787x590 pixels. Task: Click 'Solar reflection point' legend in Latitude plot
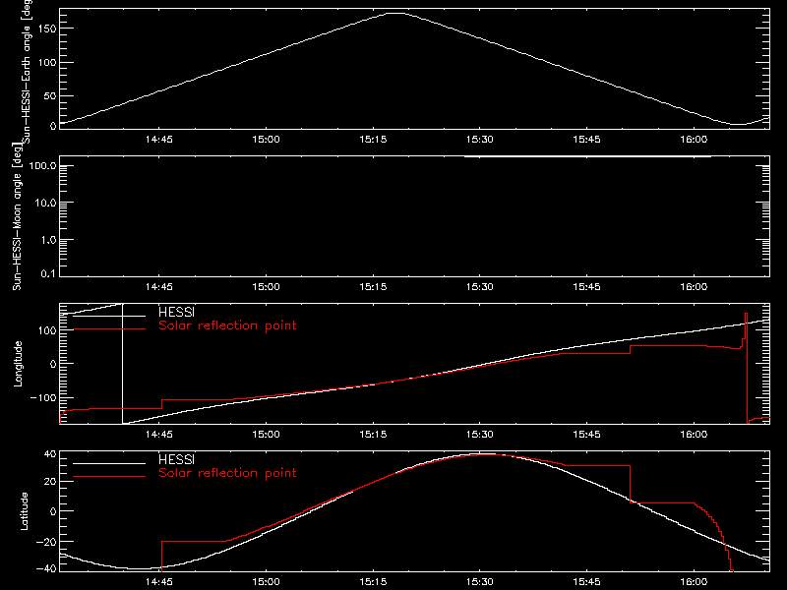click(x=227, y=473)
